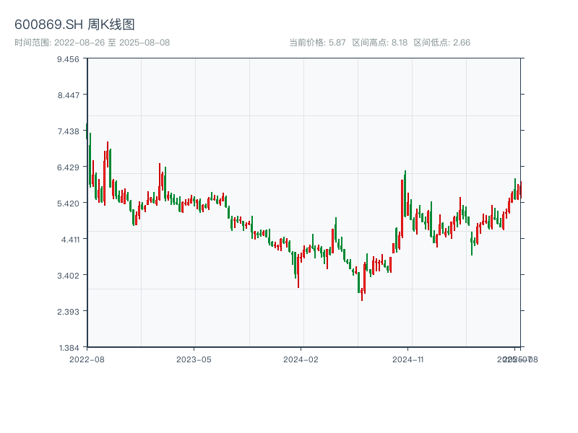
Task: Click y-axis value 7.438
Action: coord(68,131)
